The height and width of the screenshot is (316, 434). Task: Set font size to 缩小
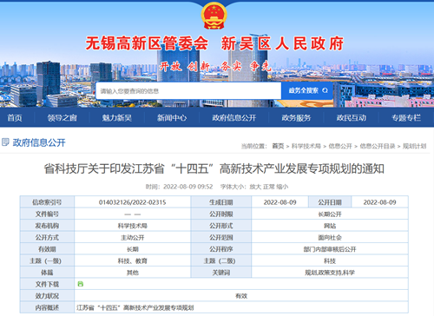[282, 187]
